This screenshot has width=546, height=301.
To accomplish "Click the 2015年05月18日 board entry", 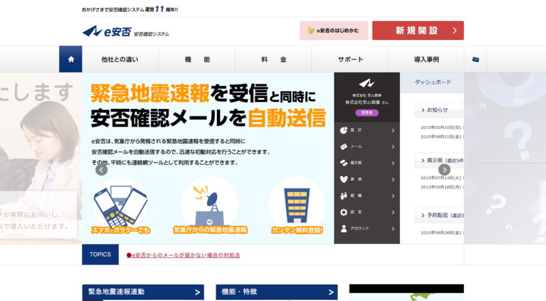I will point(442,187).
